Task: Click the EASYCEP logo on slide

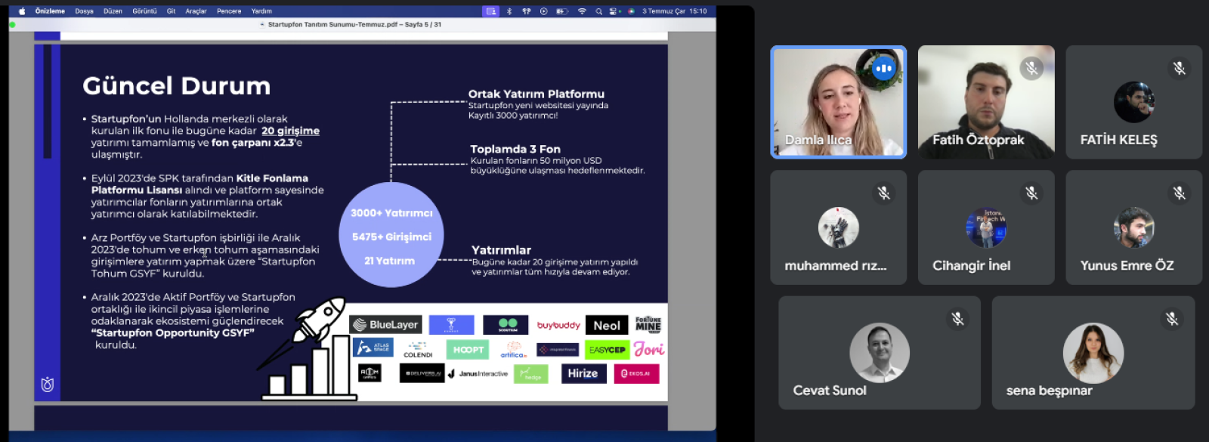Action: pos(608,350)
